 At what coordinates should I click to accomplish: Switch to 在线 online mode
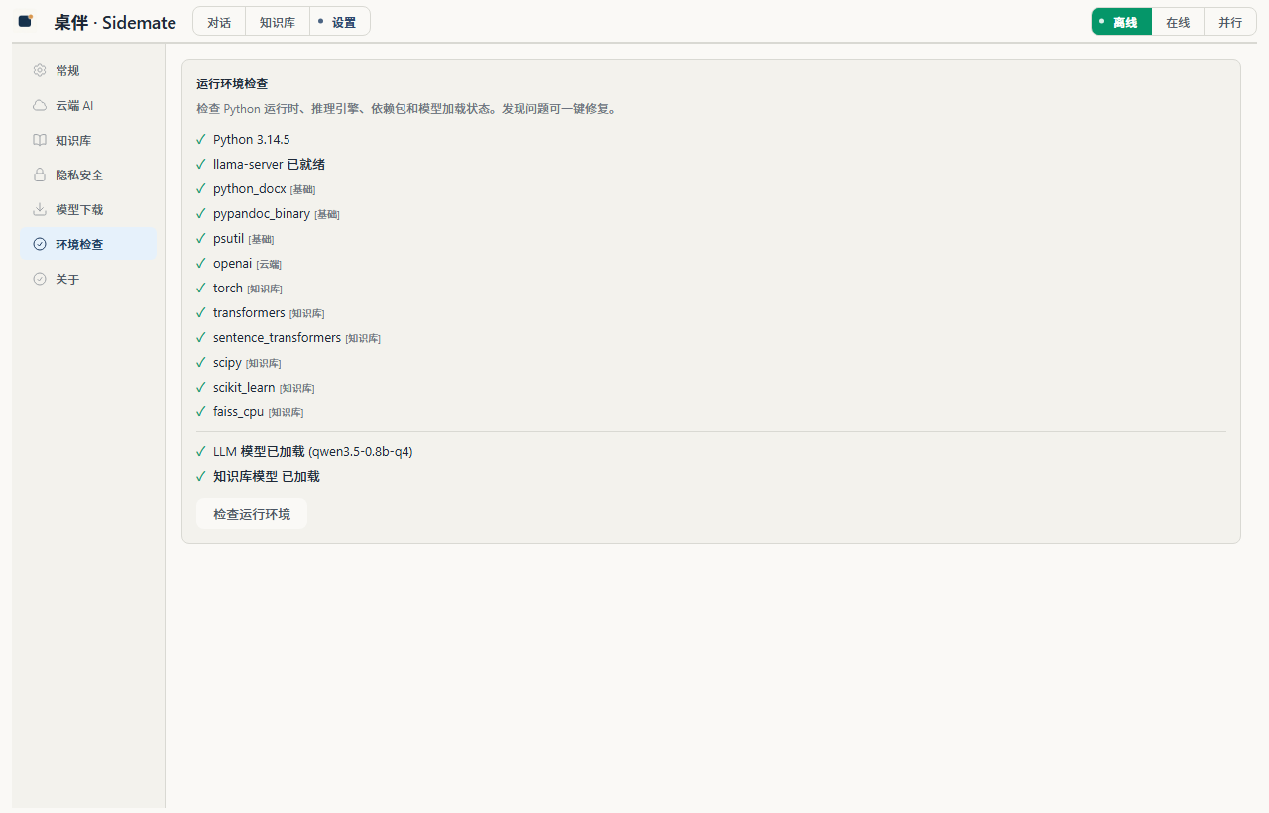click(x=1178, y=22)
